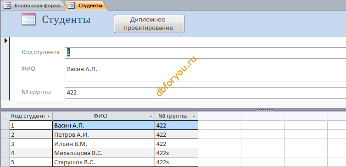
Task: Select the Студенты tab
Action: click(x=87, y=6)
